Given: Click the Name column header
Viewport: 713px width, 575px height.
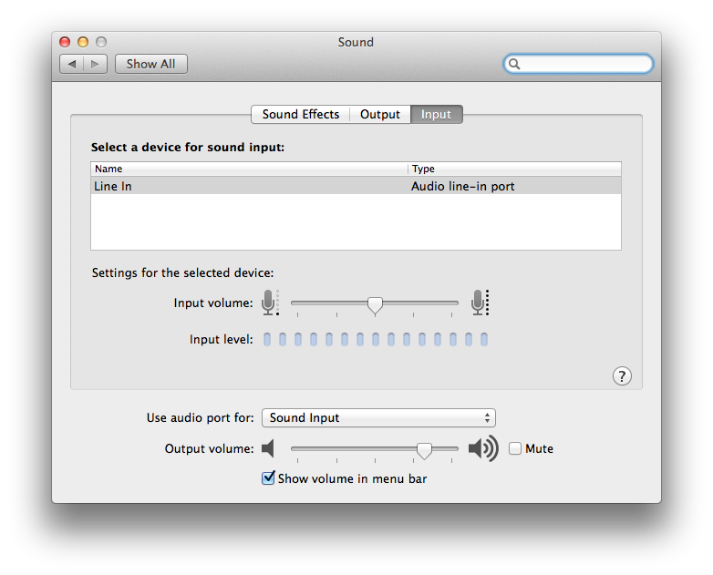Looking at the screenshot, I should [x=249, y=169].
